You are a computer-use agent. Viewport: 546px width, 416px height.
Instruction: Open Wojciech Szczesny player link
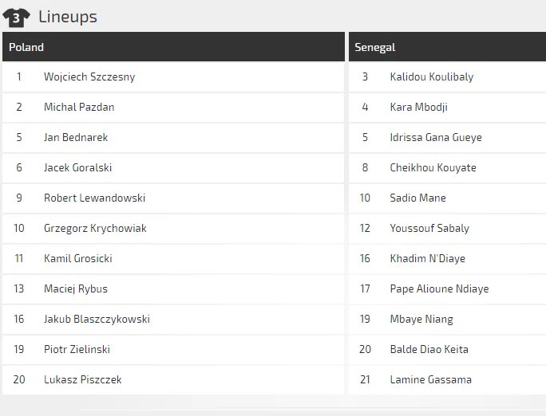pos(89,77)
